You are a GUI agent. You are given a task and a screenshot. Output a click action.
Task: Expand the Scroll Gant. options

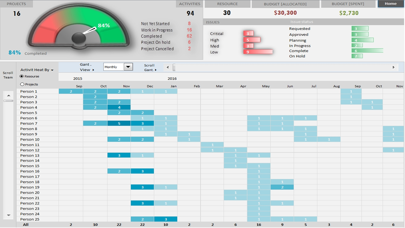point(150,67)
